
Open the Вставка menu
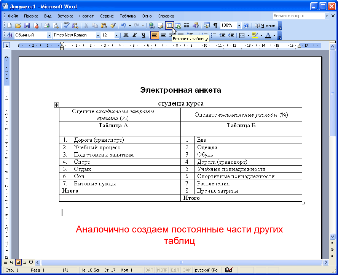coord(65,16)
